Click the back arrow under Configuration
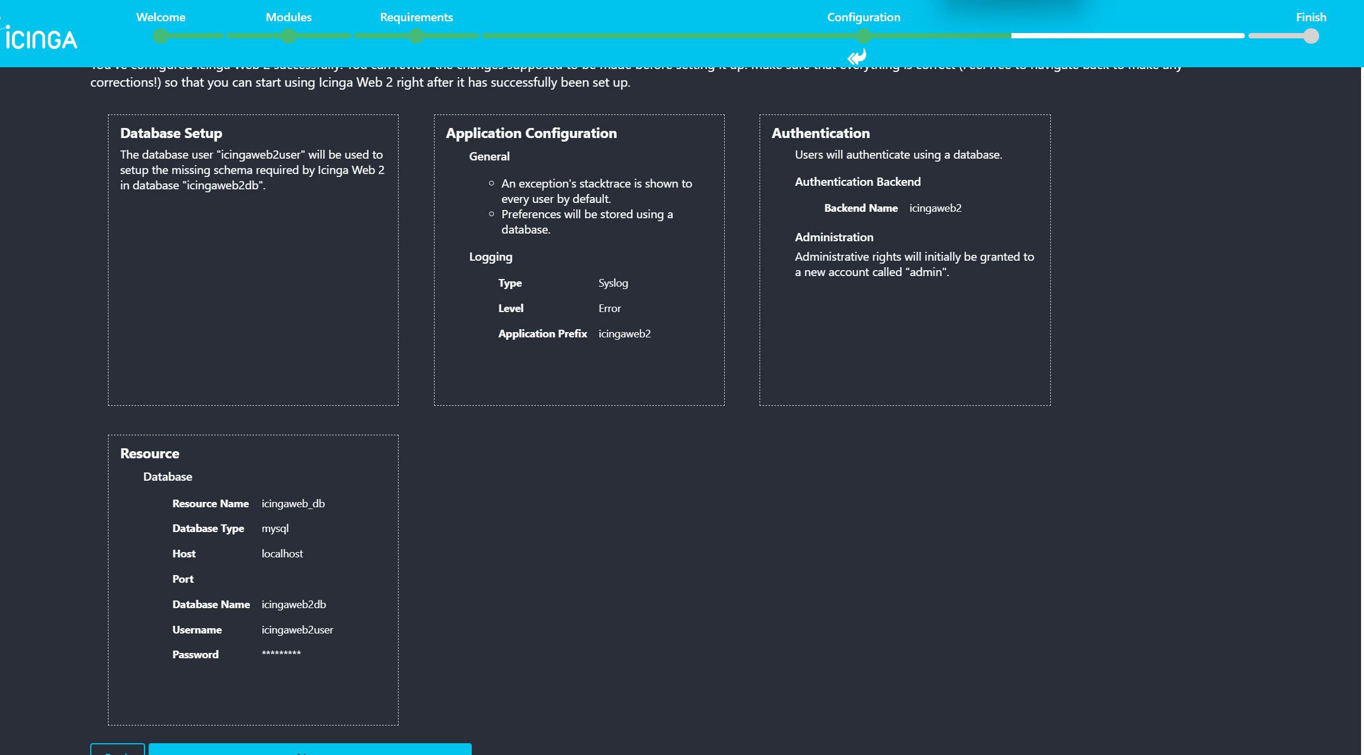This screenshot has height=755, width=1364. click(857, 57)
